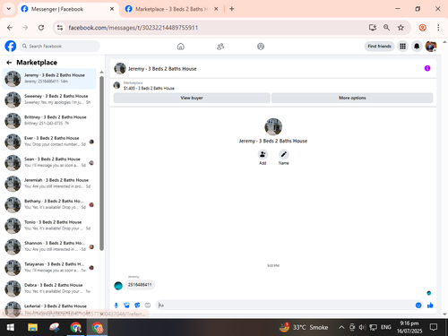This screenshot has height=336, width=448.
Task: Open the Facebook menu grid icon
Action: (403, 47)
